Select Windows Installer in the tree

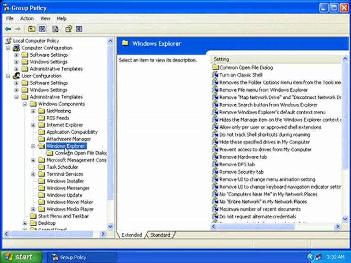click(65, 181)
